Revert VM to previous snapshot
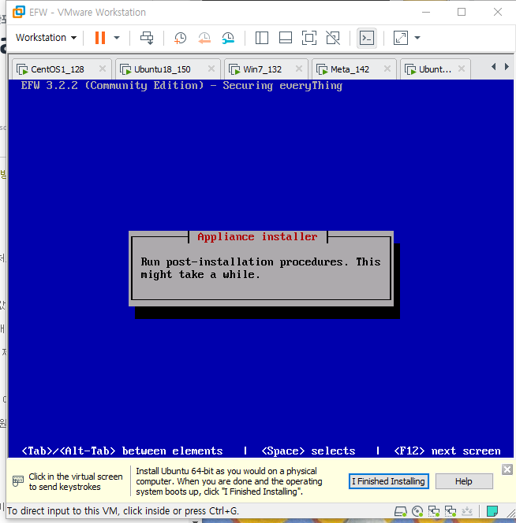The image size is (516, 523). [204, 38]
